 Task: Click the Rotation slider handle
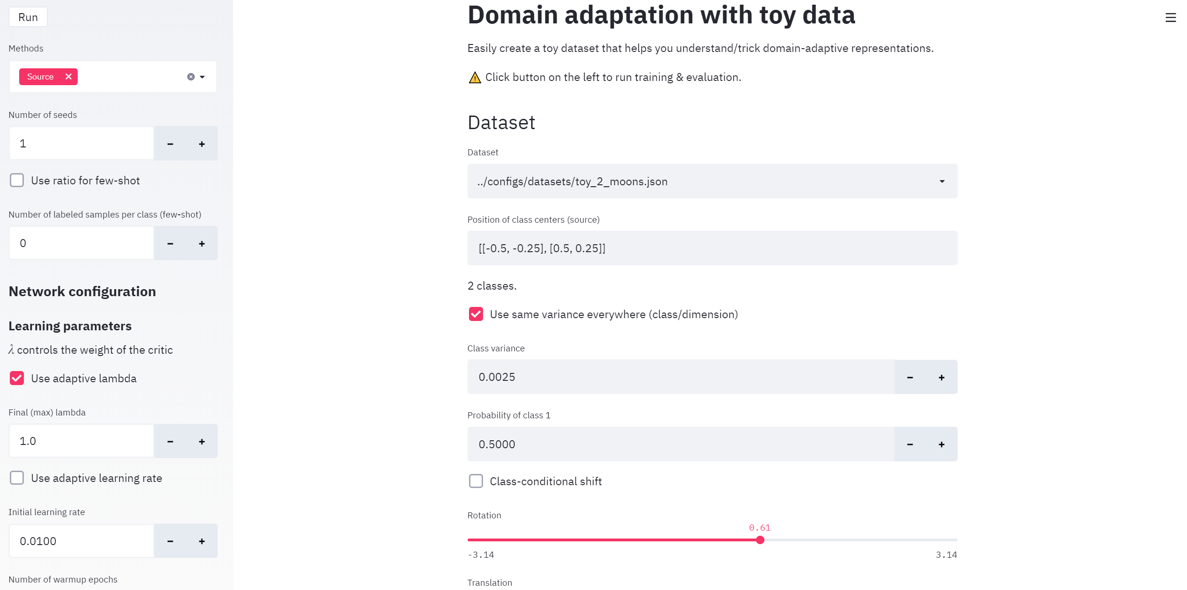[760, 540]
